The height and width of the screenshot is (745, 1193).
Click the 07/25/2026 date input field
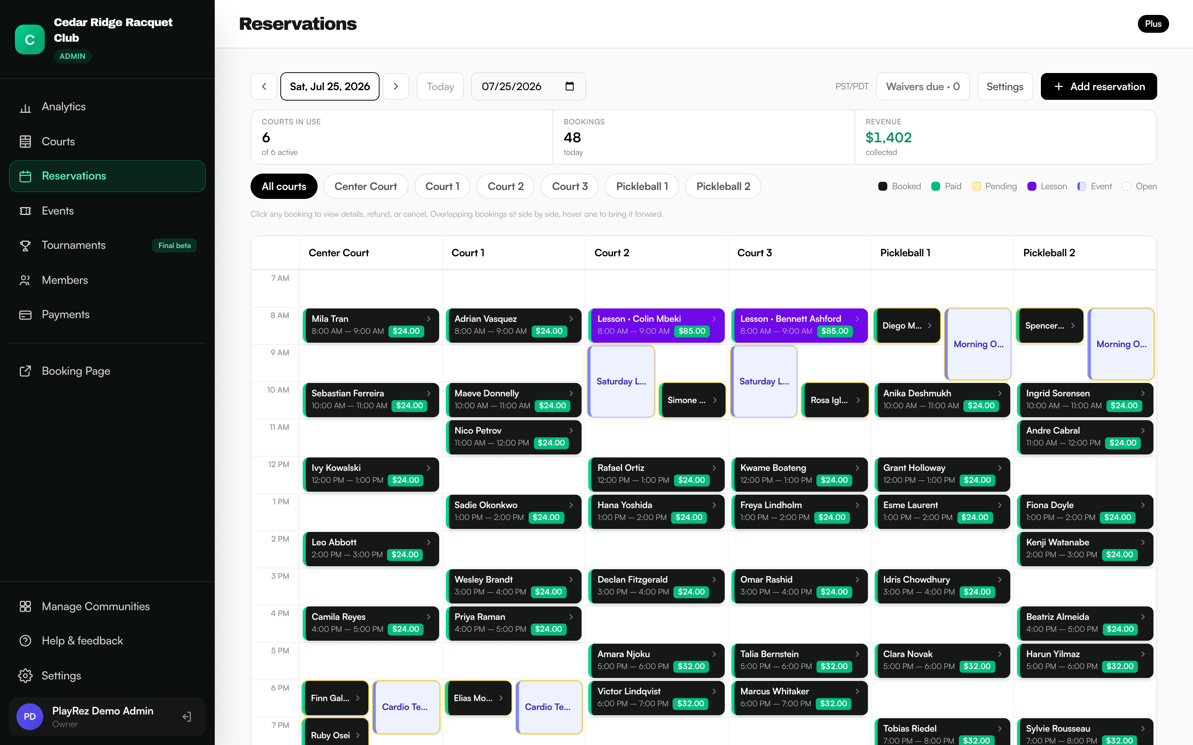529,86
